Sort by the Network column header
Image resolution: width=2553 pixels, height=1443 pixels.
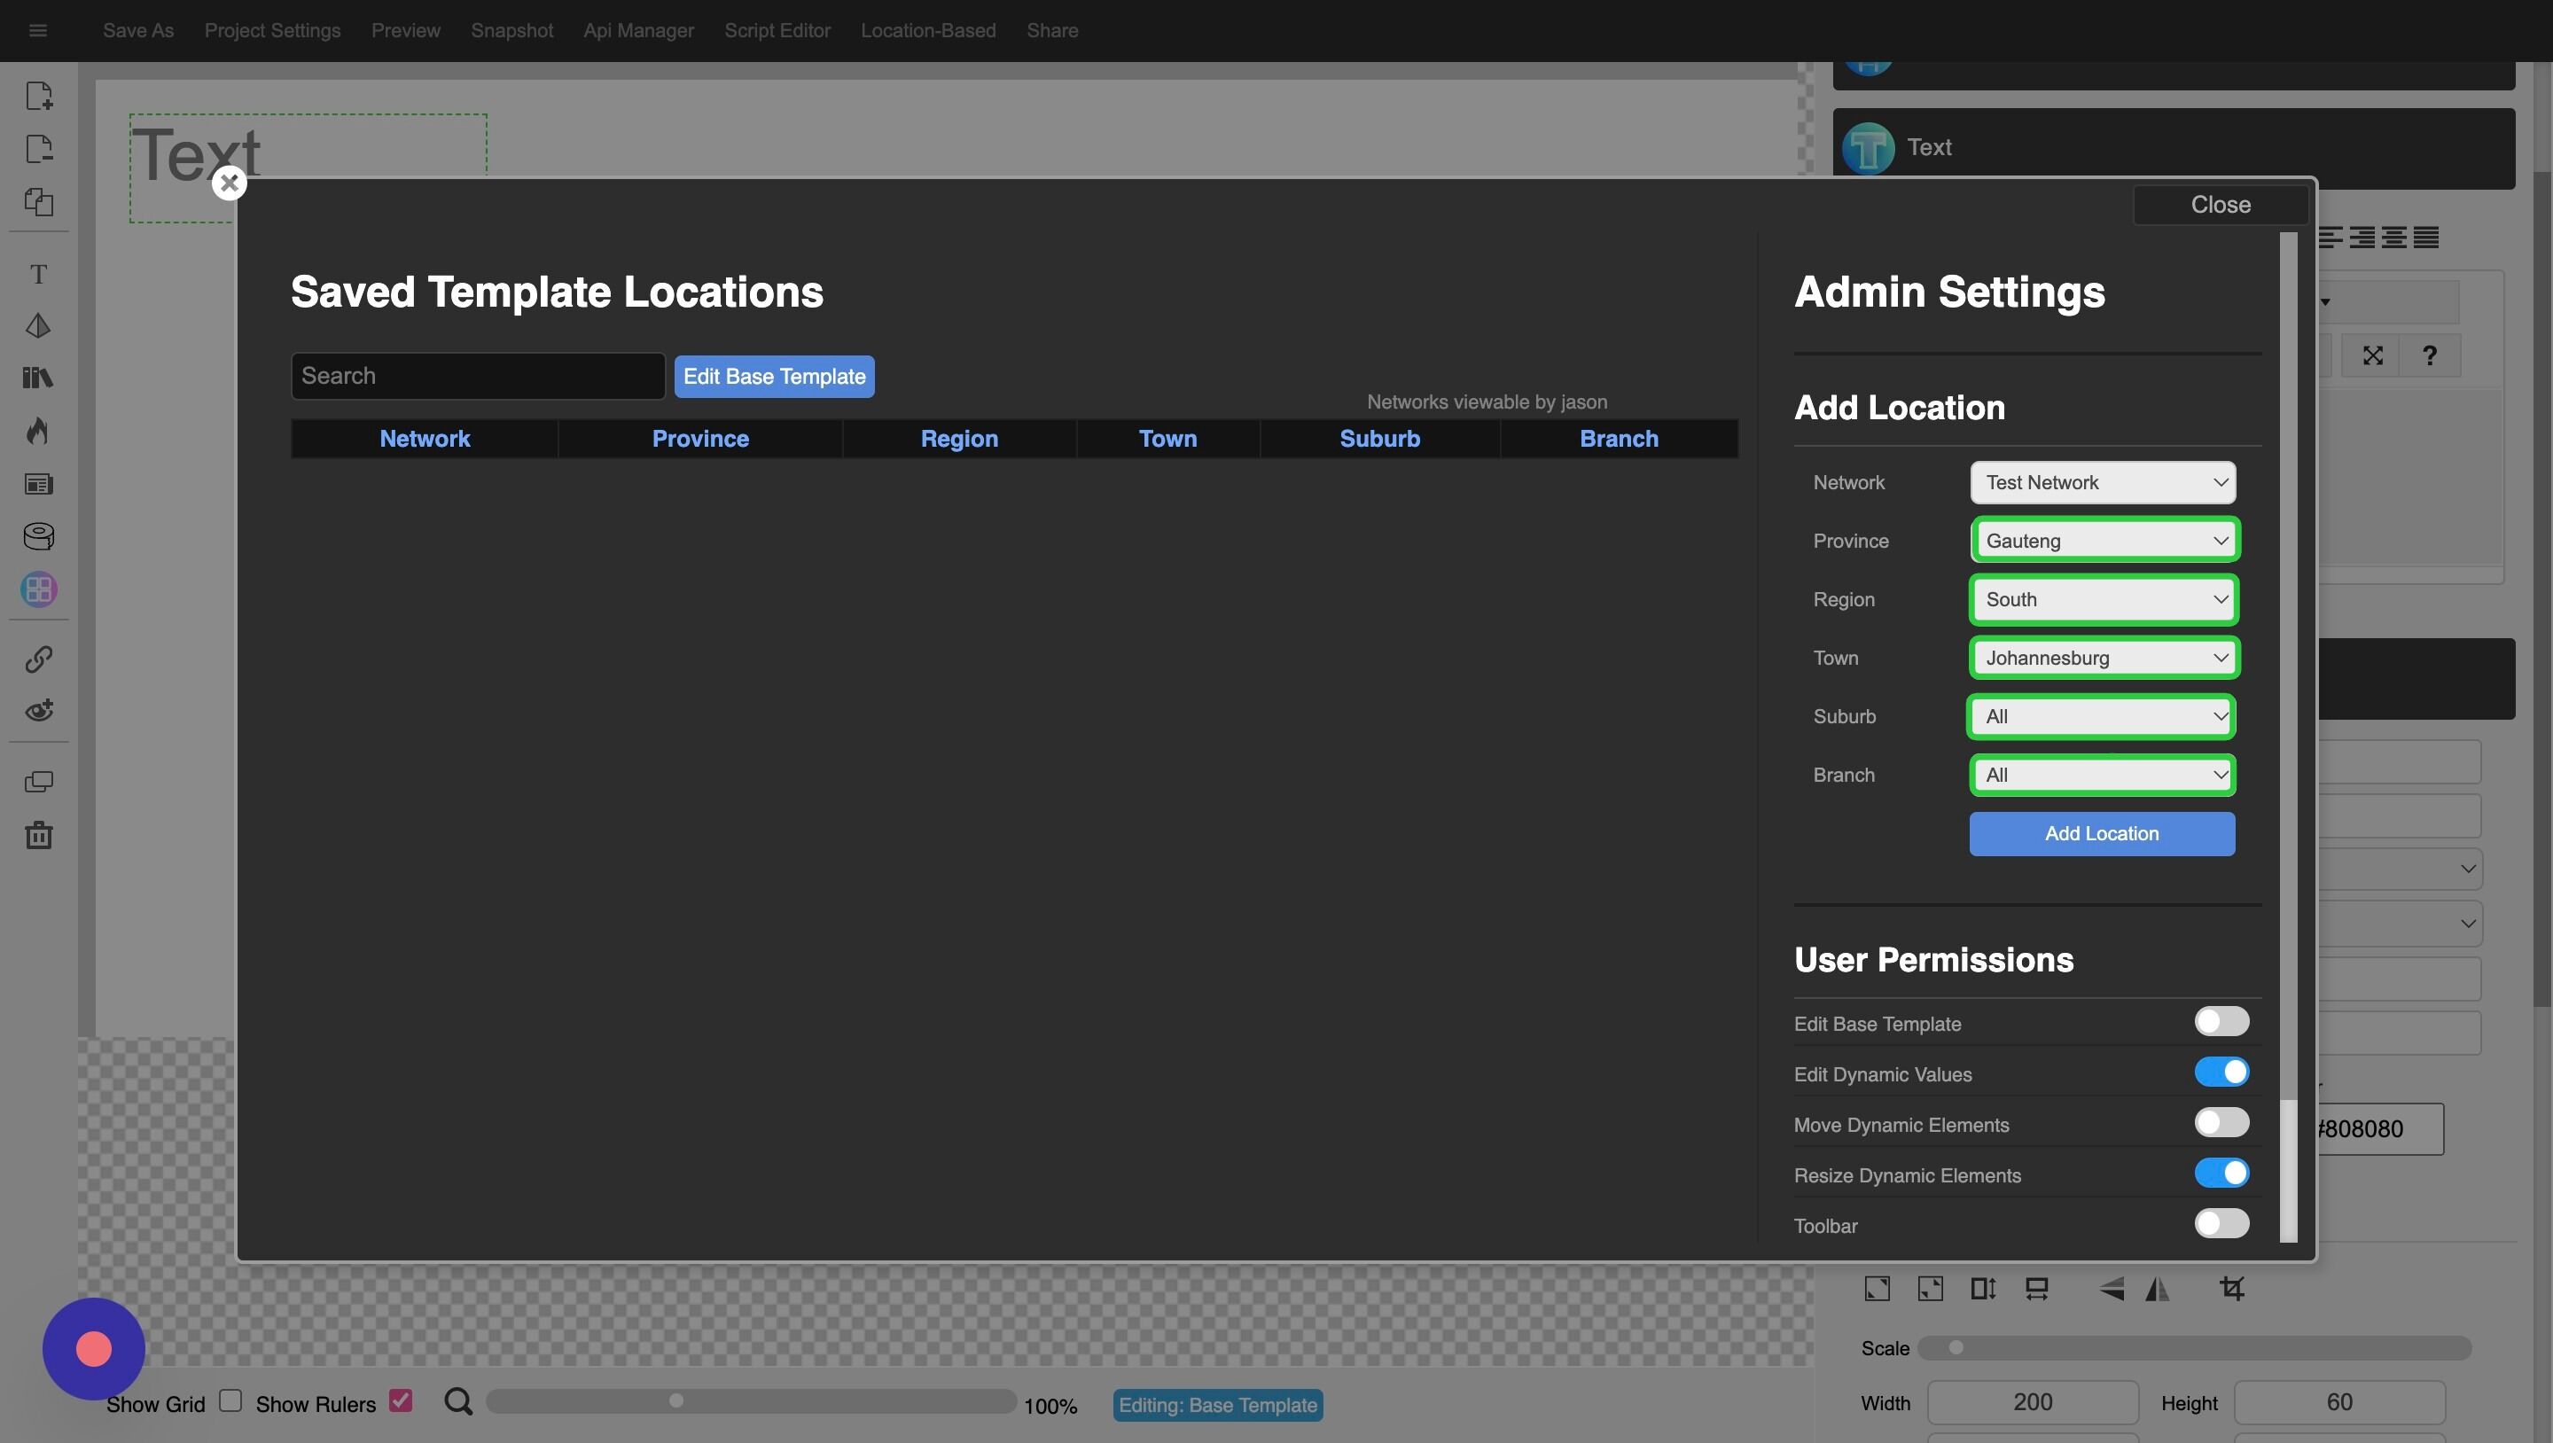point(425,439)
